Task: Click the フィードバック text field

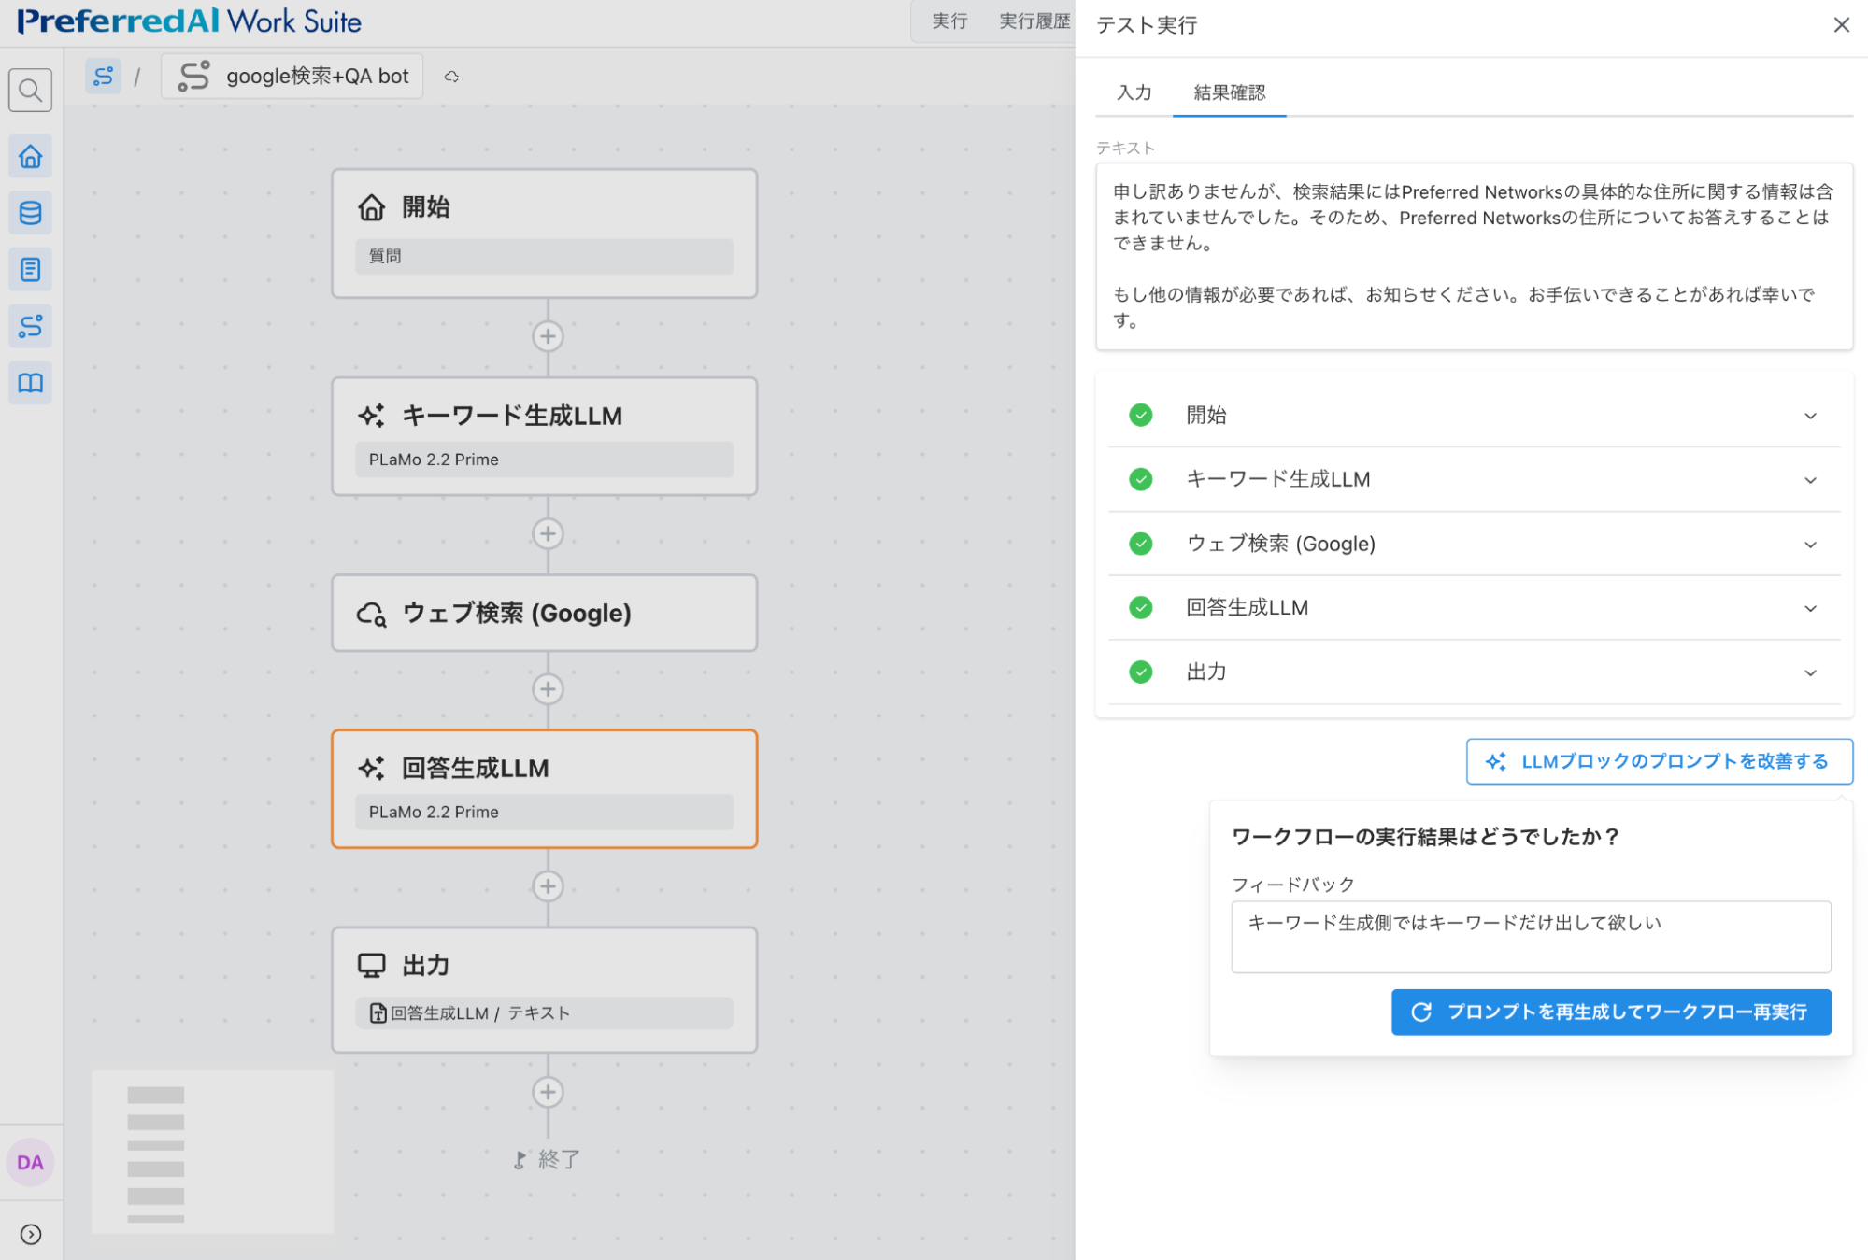Action: [x=1530, y=936]
